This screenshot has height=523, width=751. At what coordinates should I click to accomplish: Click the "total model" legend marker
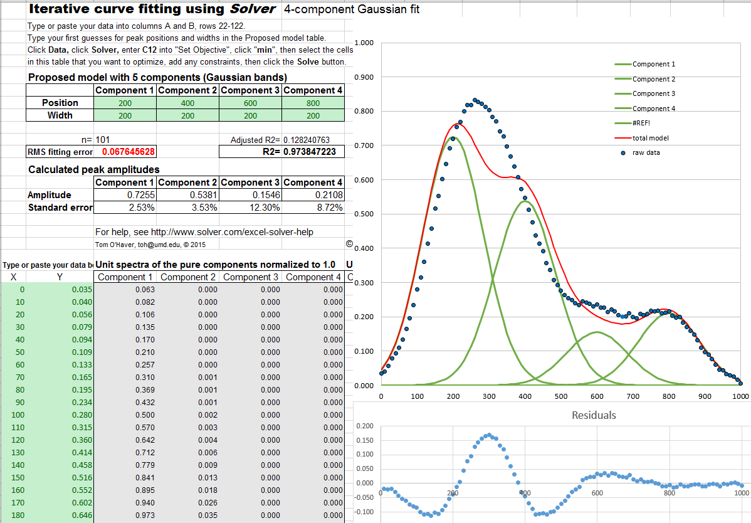(x=624, y=138)
